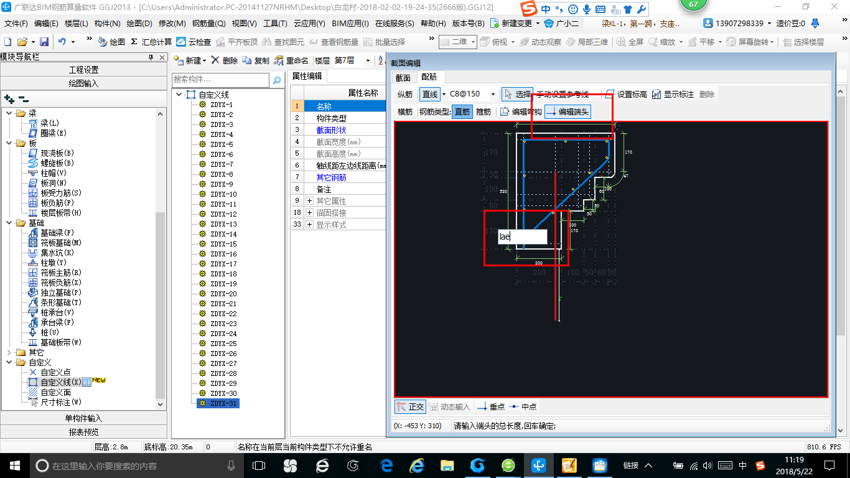The image size is (850, 478).
Task: Open 楼层 第7层 floor dropdown
Action: coord(368,60)
